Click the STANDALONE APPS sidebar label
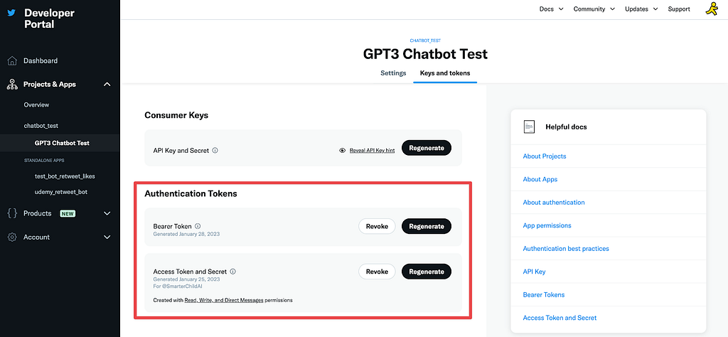 [44, 161]
